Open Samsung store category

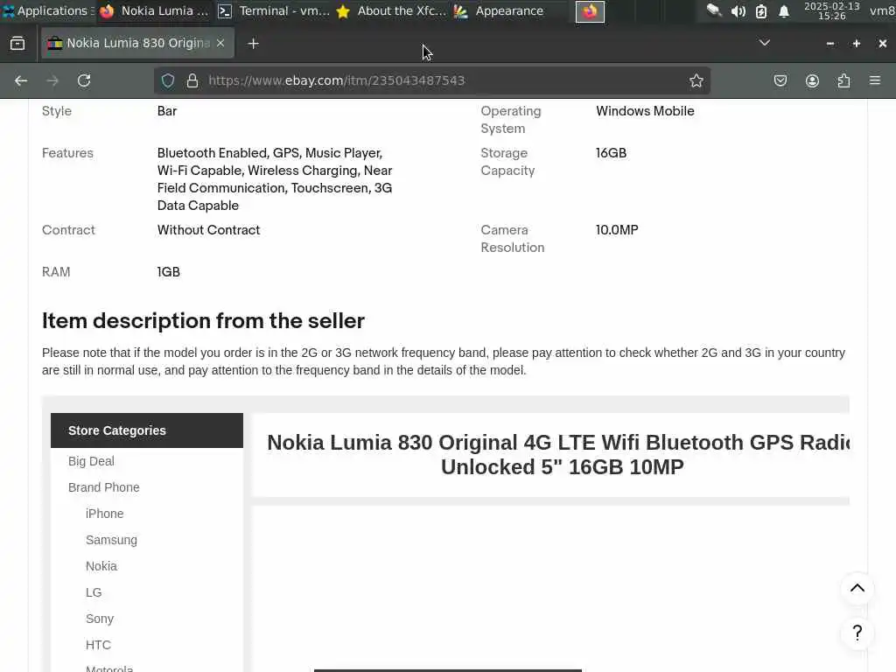[111, 540]
